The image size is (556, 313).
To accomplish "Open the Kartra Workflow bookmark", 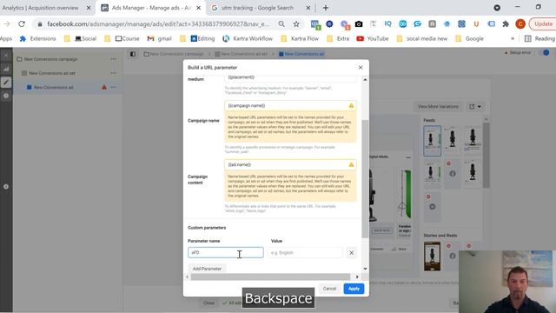I will (x=248, y=38).
